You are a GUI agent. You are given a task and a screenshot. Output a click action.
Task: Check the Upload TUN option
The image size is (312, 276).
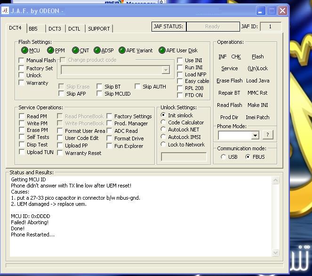pos(22,152)
